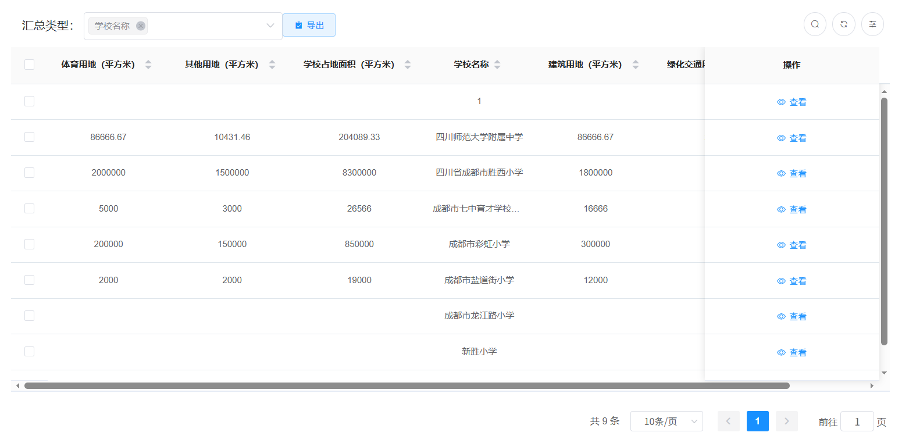Sort by 体育用地 column arrows
Screen dimensions: 902x436
click(148, 65)
